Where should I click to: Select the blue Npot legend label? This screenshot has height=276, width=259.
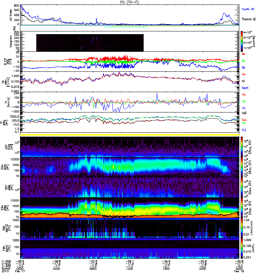pos(245,88)
